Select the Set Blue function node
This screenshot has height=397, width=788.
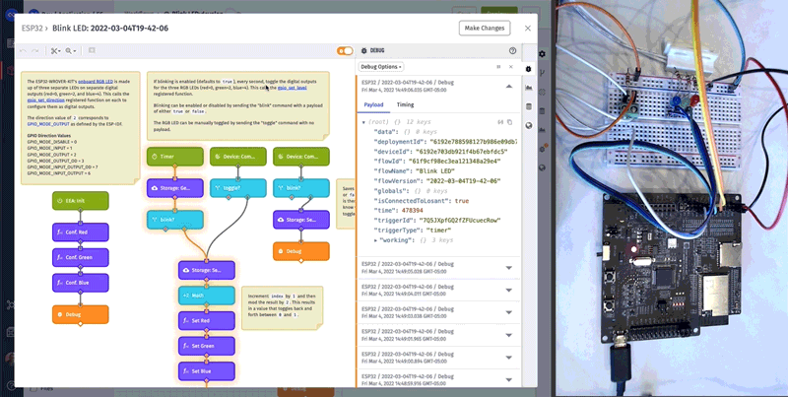point(207,371)
